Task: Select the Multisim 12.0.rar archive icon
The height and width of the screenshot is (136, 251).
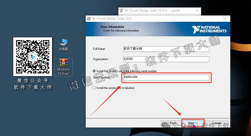Action: (63, 67)
